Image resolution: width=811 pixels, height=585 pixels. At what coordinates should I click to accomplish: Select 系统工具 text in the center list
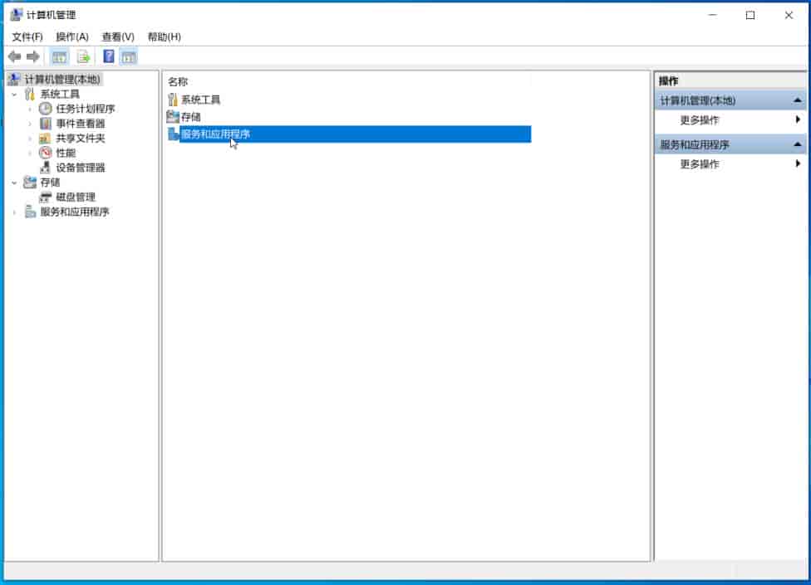coord(201,100)
